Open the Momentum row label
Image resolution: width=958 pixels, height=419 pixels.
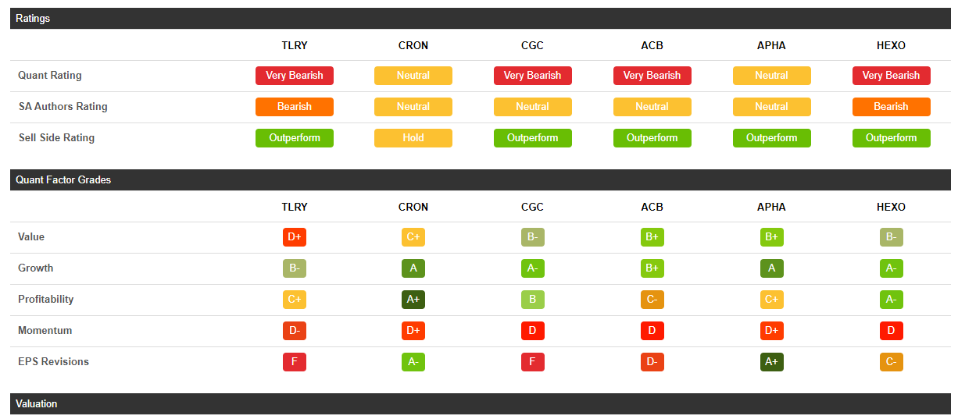click(45, 331)
